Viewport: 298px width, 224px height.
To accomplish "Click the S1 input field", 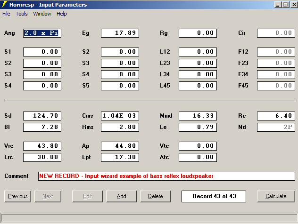I will [42, 52].
